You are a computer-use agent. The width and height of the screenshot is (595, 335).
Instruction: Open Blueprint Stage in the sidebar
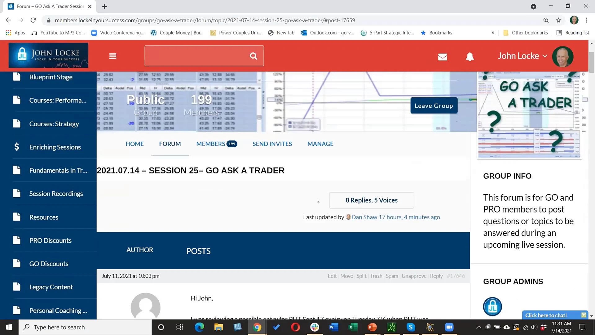51,77
